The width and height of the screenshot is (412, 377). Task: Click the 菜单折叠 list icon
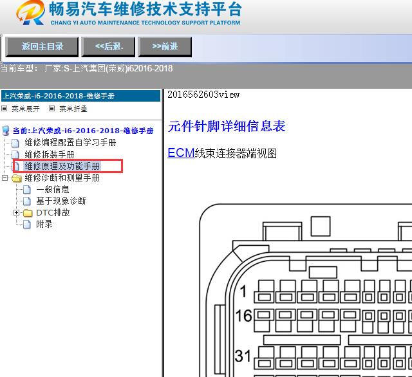coord(51,108)
